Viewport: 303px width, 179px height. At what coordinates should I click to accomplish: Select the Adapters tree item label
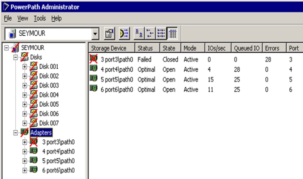coord(41,132)
